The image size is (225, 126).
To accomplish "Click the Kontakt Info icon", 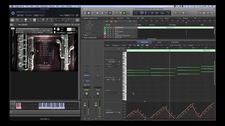I will coord(26,20).
